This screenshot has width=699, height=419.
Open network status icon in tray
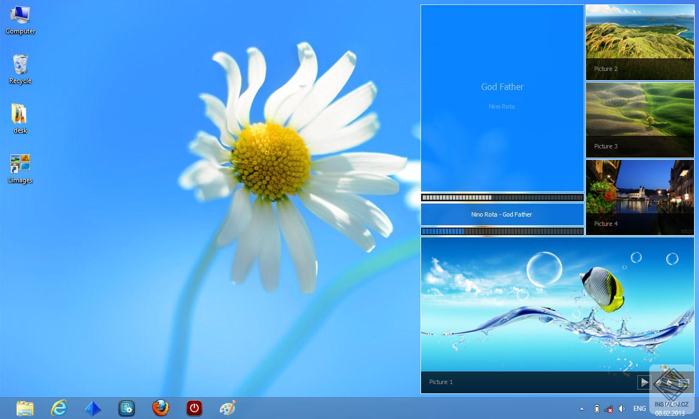(x=609, y=409)
